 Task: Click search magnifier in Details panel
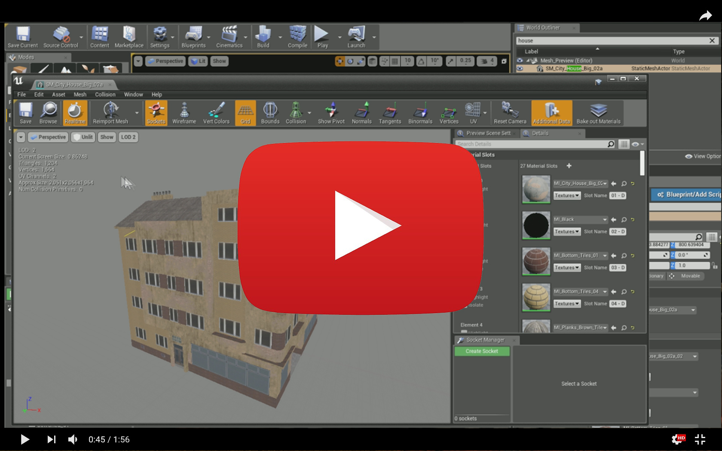(x=611, y=144)
